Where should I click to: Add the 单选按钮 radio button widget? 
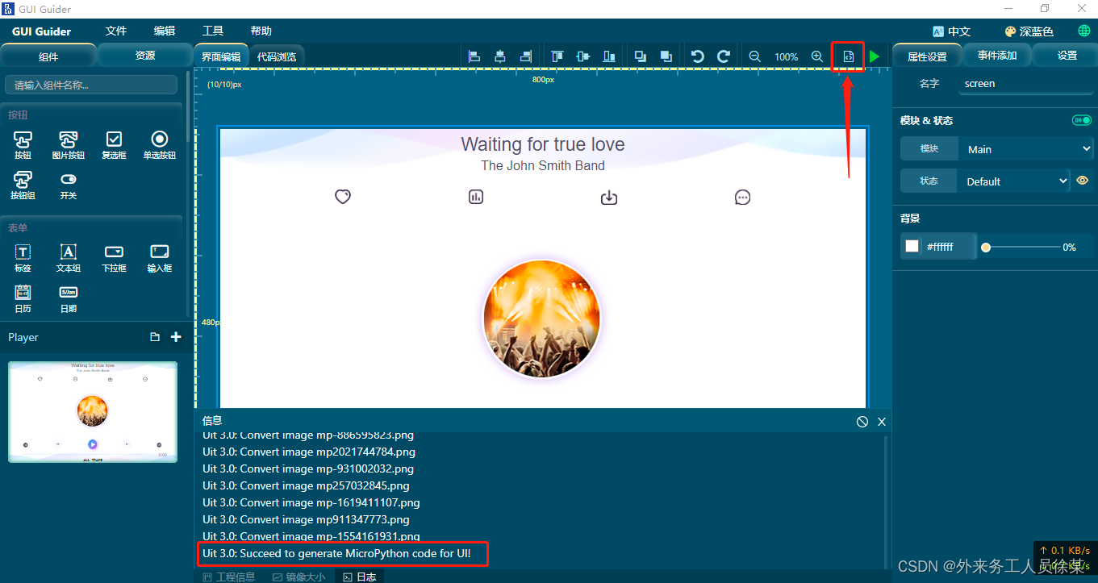tap(160, 145)
